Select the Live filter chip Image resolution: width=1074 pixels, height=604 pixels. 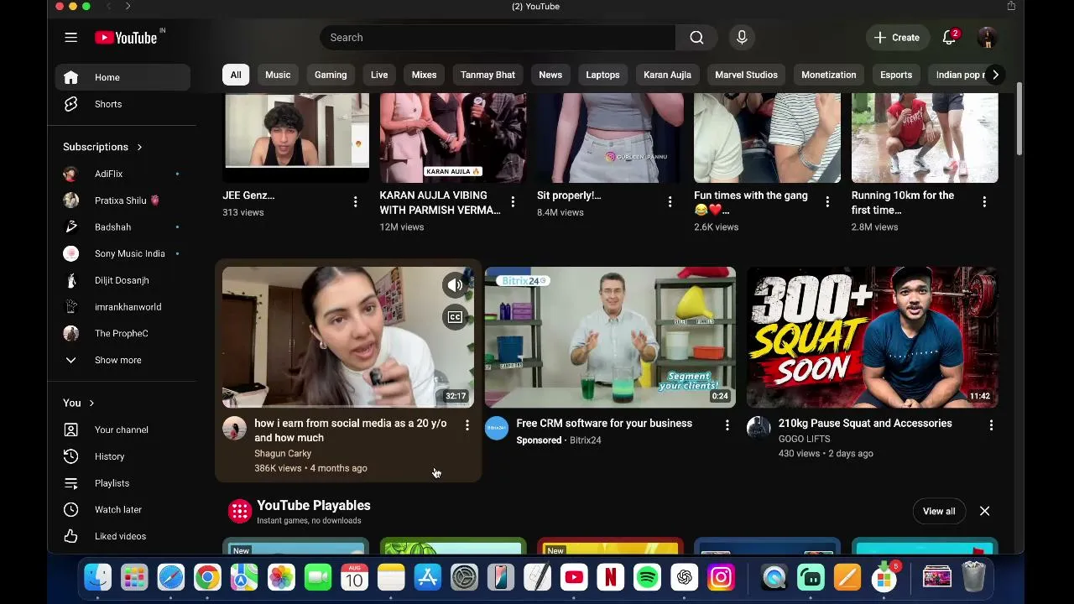coord(379,75)
